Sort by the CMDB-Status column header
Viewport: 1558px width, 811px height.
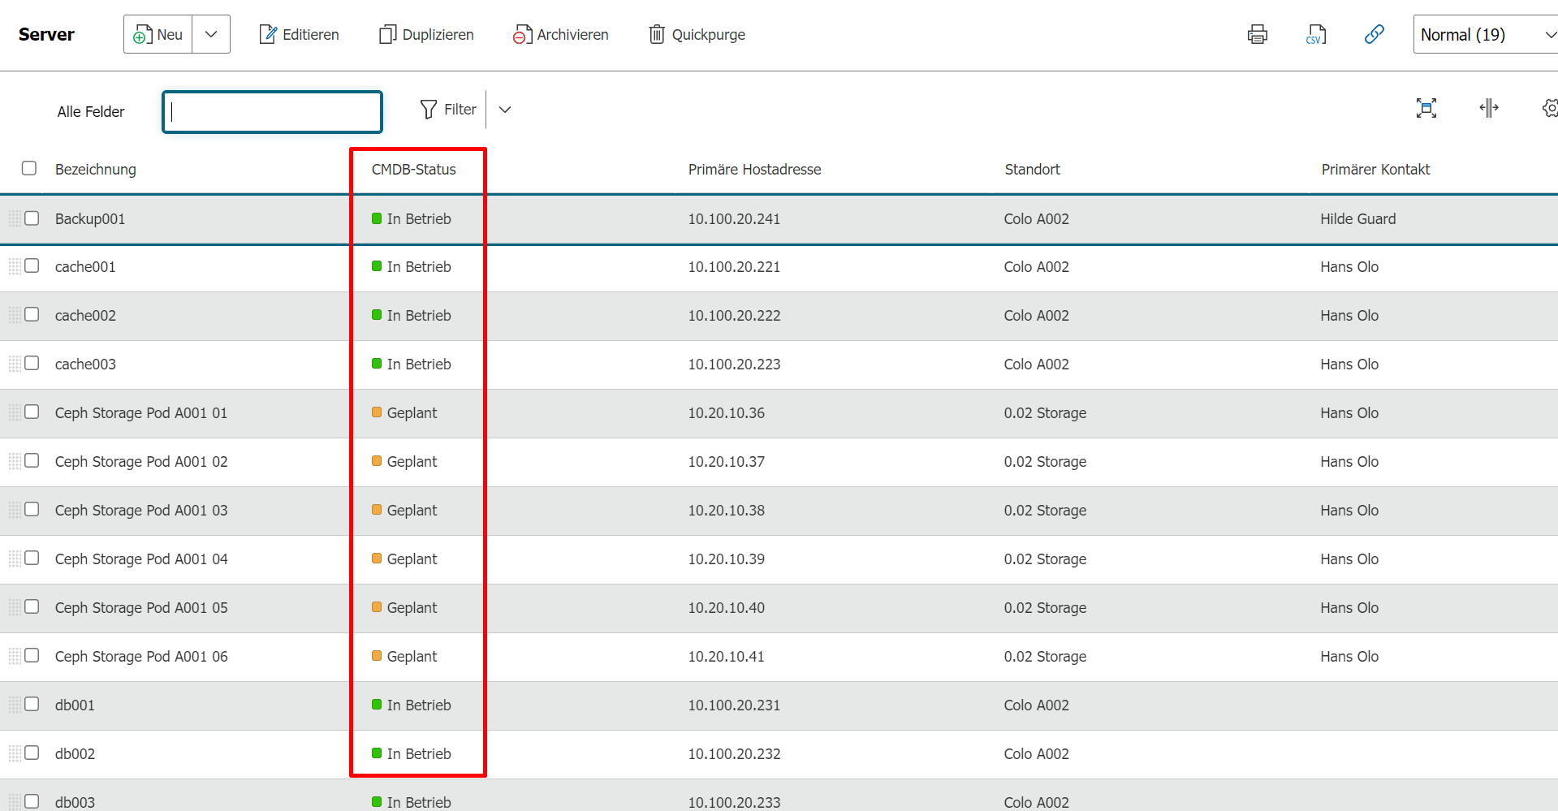pyautogui.click(x=414, y=169)
